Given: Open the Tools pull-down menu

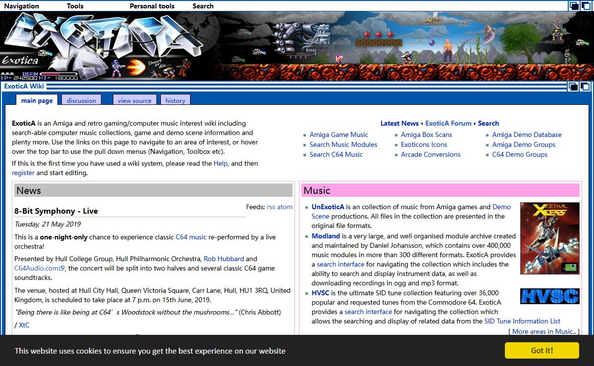Looking at the screenshot, I should coord(75,6).
